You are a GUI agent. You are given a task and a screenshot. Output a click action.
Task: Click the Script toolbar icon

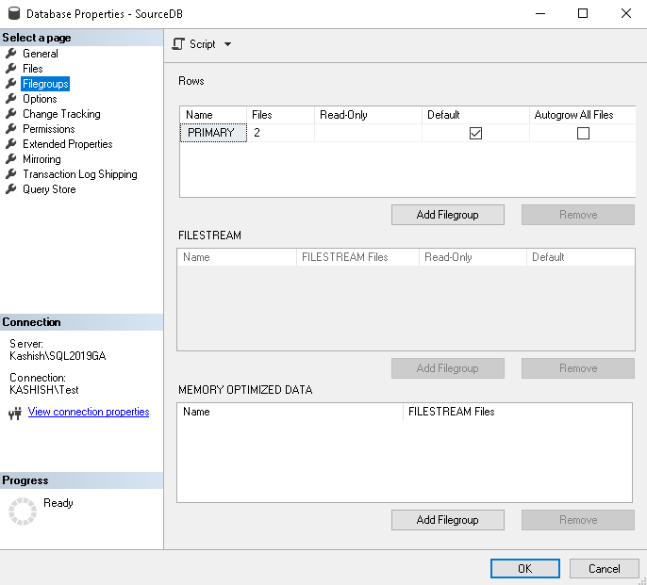tap(179, 44)
